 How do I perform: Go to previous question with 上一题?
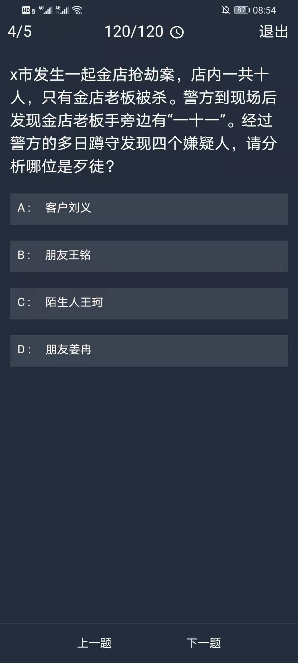[x=94, y=643]
